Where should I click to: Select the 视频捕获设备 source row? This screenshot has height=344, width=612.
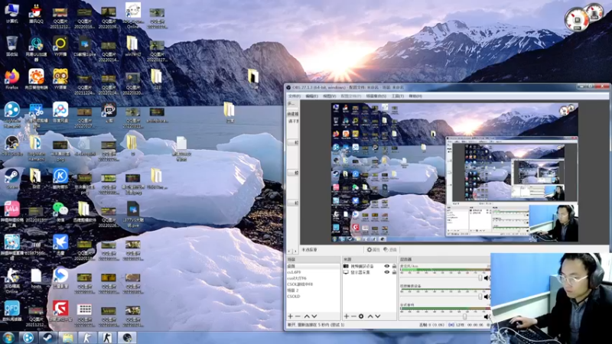(x=369, y=266)
